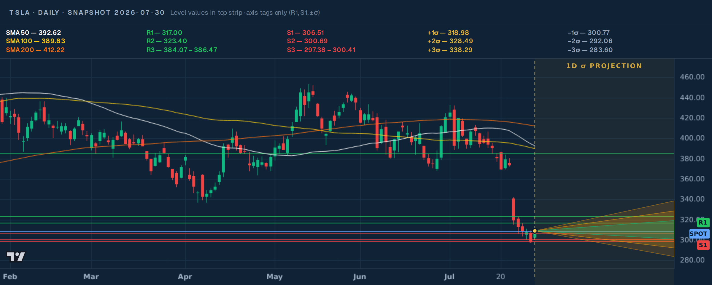The width and height of the screenshot is (712, 285).
Task: Click the Jul date axis label
Action: (x=449, y=277)
